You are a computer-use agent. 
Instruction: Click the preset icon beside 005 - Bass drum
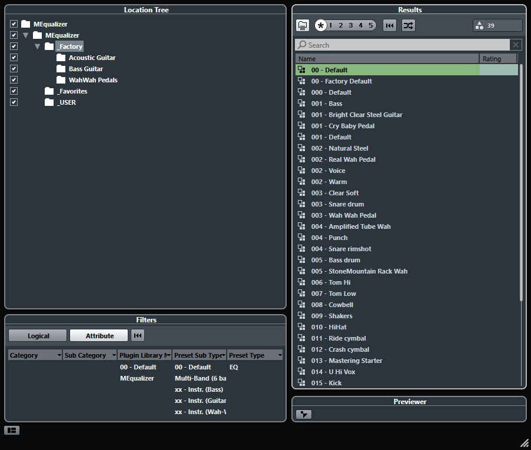[x=301, y=259]
